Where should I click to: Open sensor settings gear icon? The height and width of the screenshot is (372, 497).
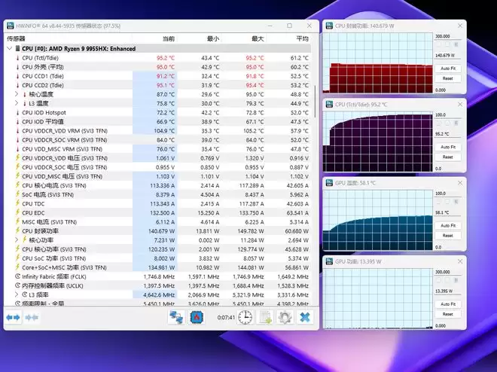click(285, 317)
